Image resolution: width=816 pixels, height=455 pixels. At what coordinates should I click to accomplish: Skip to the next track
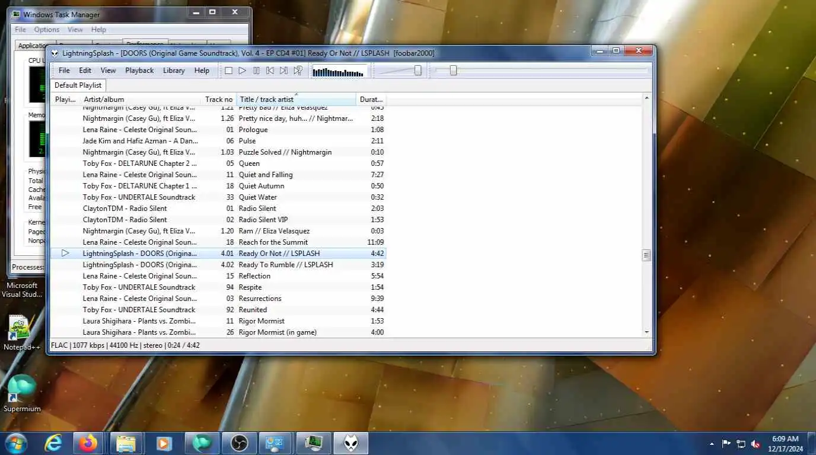pyautogui.click(x=283, y=71)
